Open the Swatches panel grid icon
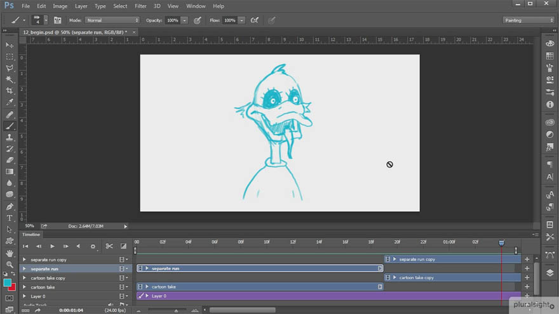The image size is (559, 314). [549, 56]
